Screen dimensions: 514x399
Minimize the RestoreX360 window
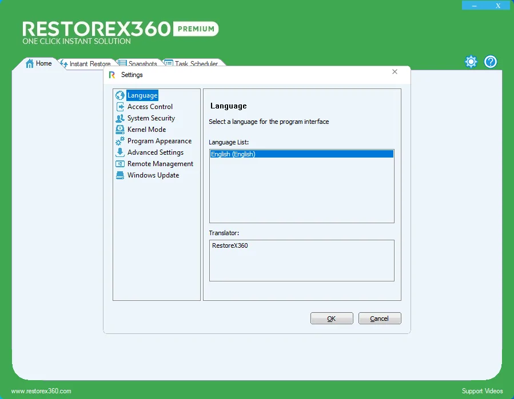[x=474, y=6]
